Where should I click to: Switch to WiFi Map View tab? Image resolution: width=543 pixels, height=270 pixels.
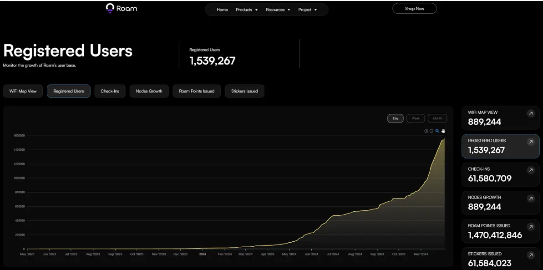pos(23,91)
